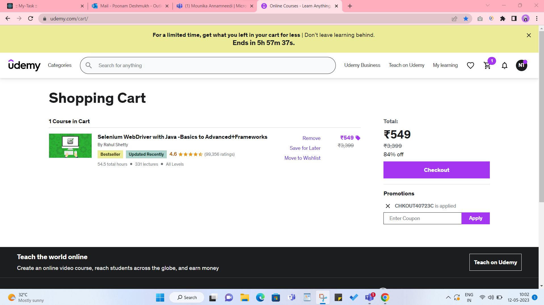
Task: Click the share page icon in address bar
Action: click(454, 19)
